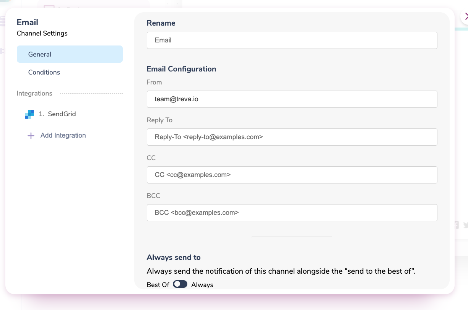Viewport: 468px width, 310px height.
Task: Click the plus icon beside Add Integration
Action: pyautogui.click(x=31, y=135)
